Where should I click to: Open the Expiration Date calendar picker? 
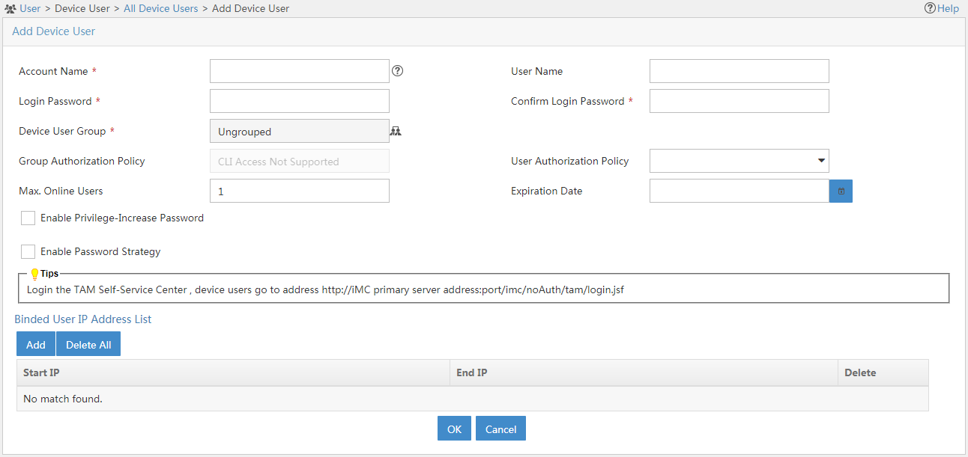pyautogui.click(x=841, y=191)
